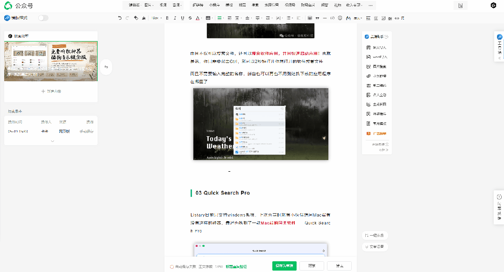Screen dimensions: 504x272
Task: Expand history versions with down chevron
Action: (52, 141)
